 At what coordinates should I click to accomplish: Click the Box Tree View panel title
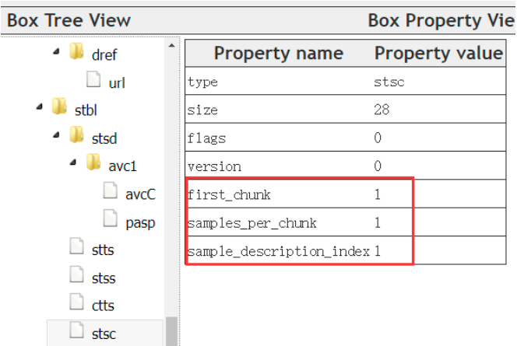[x=69, y=20]
